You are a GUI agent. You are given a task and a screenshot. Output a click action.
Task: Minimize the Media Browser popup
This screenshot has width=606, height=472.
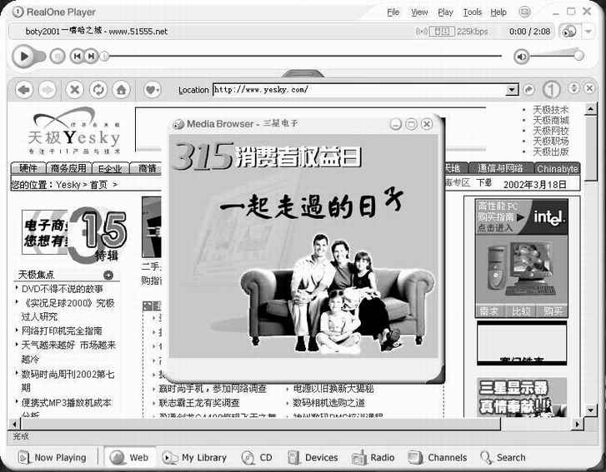pos(395,124)
